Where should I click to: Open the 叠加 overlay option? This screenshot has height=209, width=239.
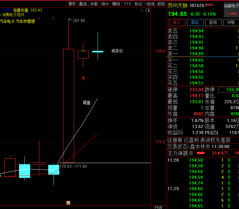[x=83, y=4]
